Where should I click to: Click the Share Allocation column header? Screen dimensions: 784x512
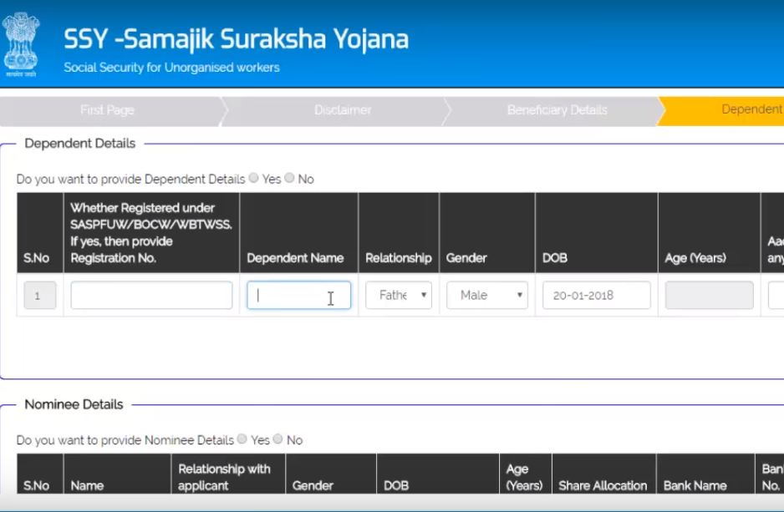coord(602,485)
